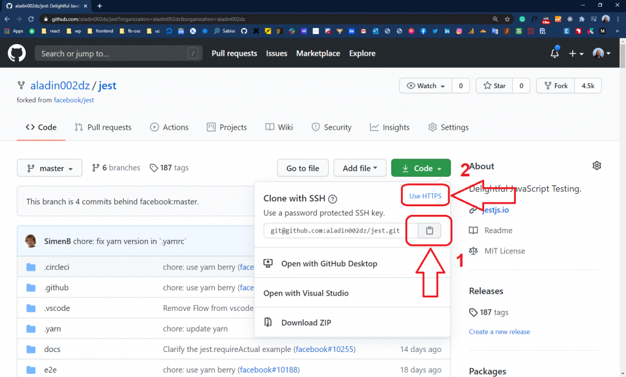Click the Go to file button
The height and width of the screenshot is (377, 626).
tap(303, 168)
